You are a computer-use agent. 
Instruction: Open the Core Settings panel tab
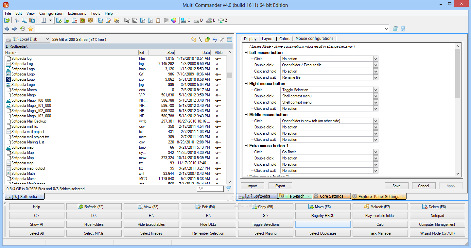331,196
